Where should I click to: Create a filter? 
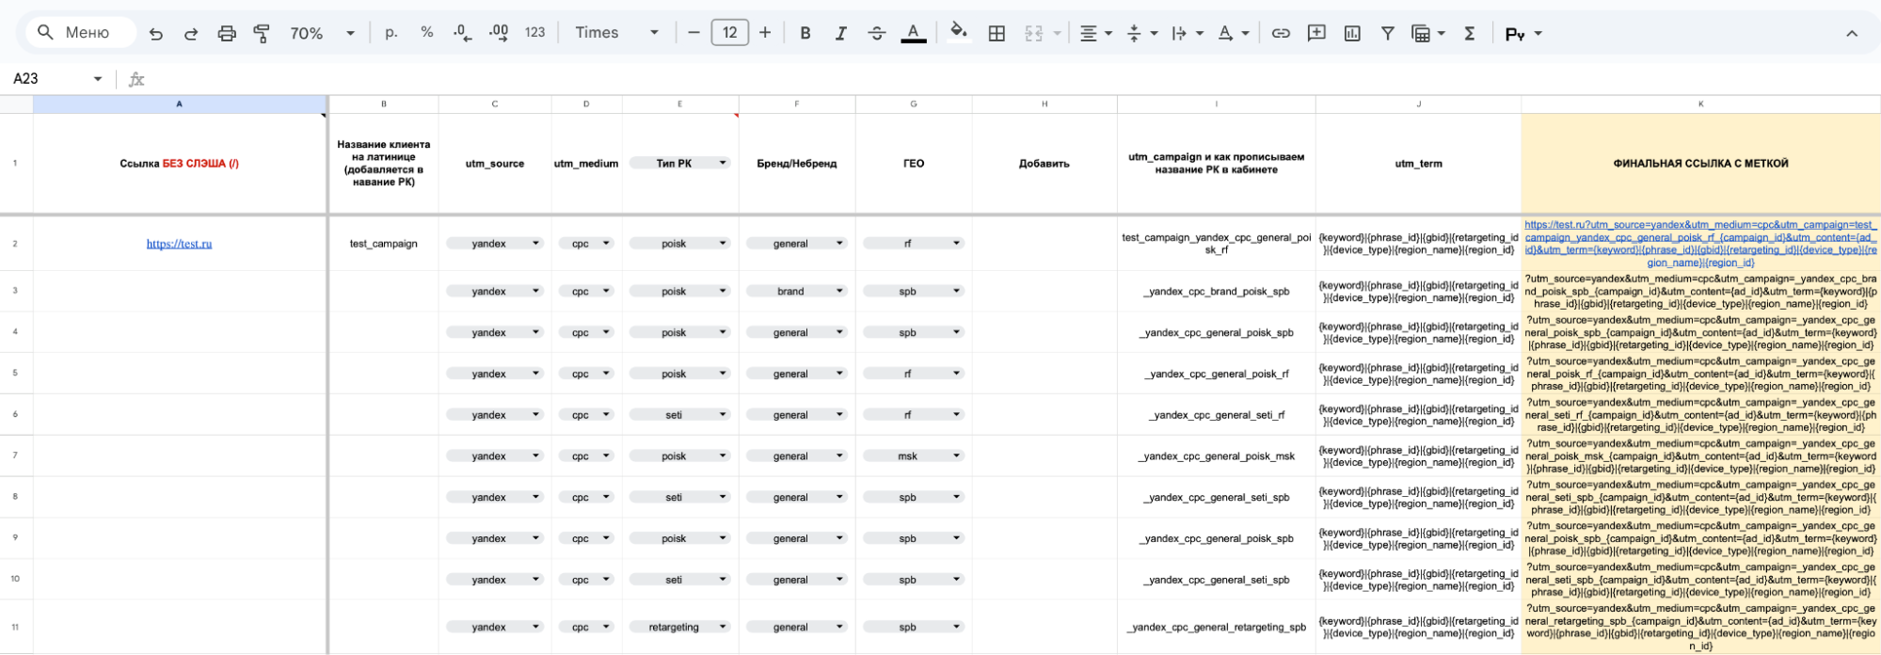[1387, 33]
